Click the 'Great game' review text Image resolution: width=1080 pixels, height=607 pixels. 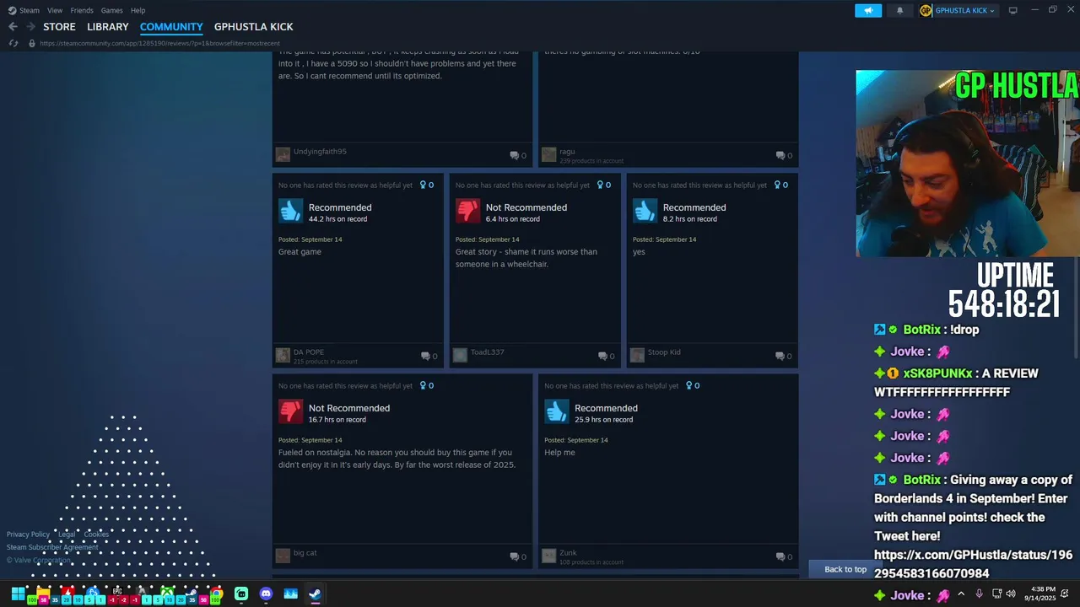pyautogui.click(x=300, y=252)
